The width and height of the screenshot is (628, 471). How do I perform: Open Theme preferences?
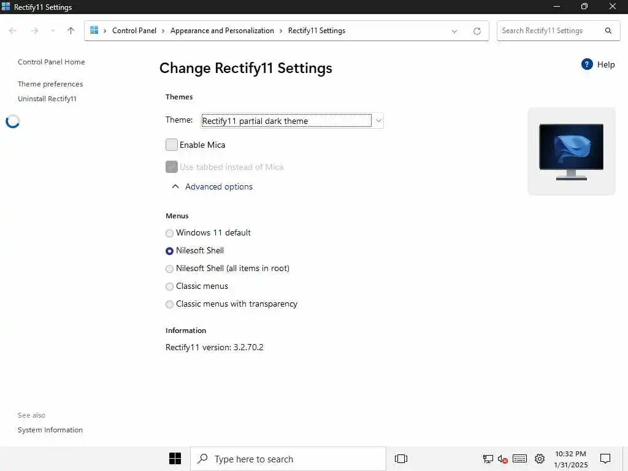point(50,84)
